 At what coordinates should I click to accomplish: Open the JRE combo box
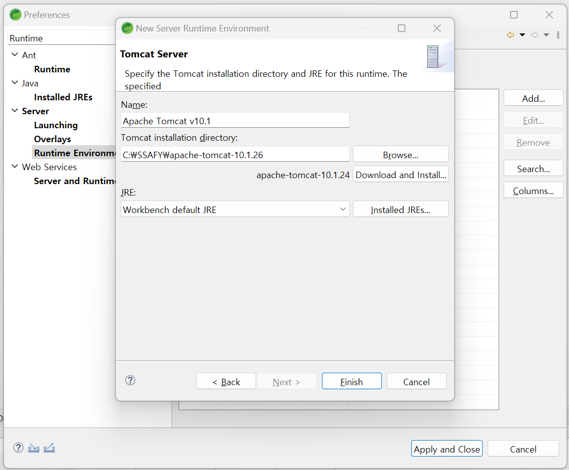[235, 209]
